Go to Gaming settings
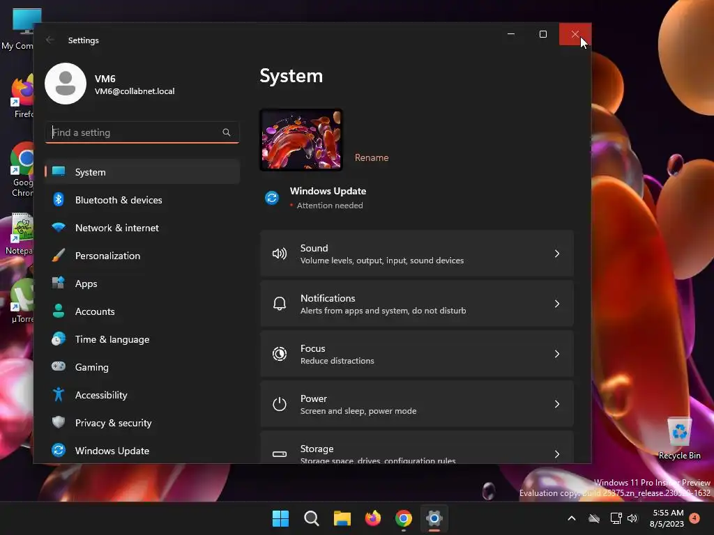Screen dimensions: 714x535 [x=142, y=366]
